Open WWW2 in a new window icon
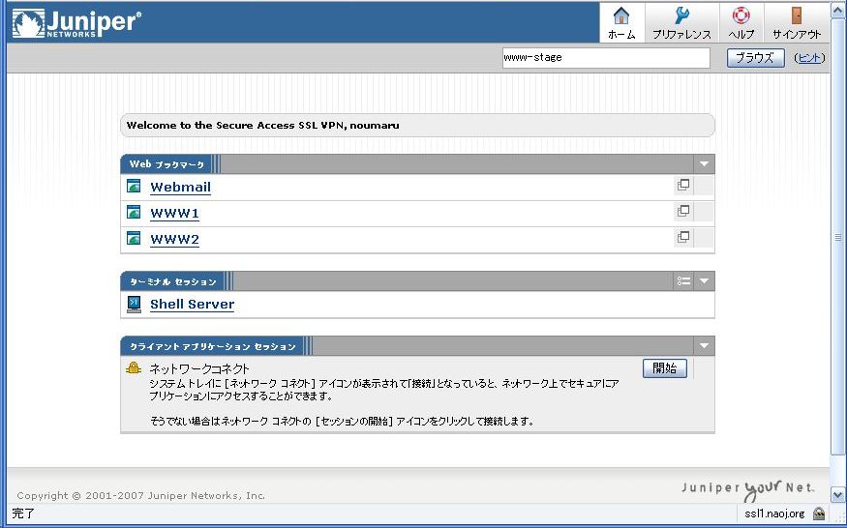This screenshot has width=847, height=528. [683, 237]
